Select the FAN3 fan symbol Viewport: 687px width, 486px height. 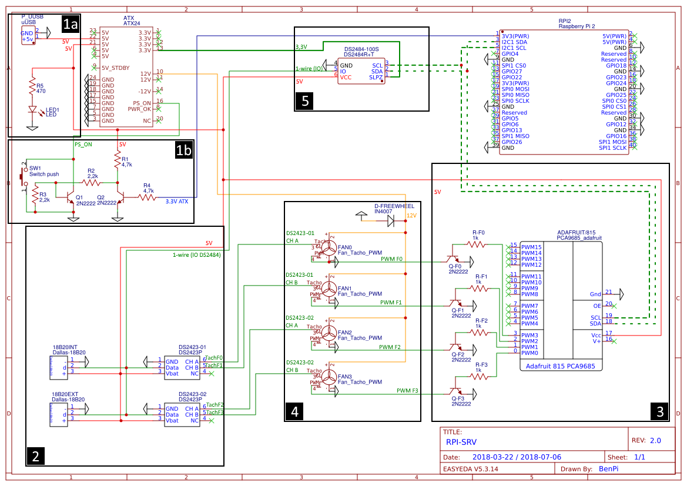click(328, 377)
